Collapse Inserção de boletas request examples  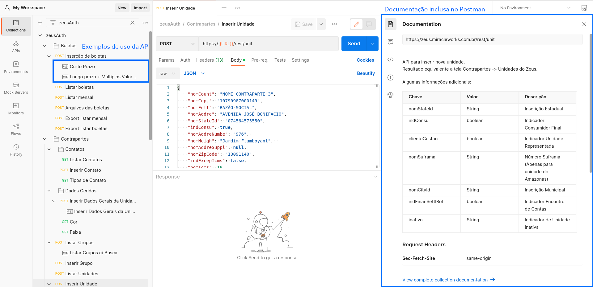(x=49, y=56)
